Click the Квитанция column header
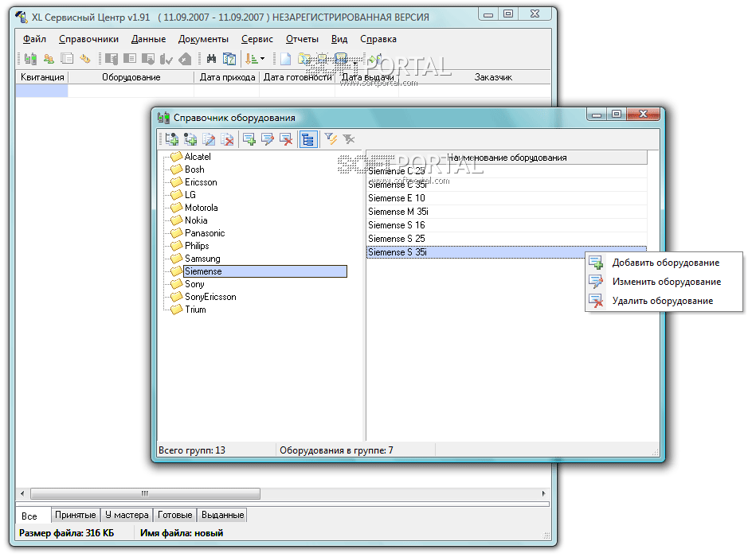The width and height of the screenshot is (748, 557). (42, 77)
